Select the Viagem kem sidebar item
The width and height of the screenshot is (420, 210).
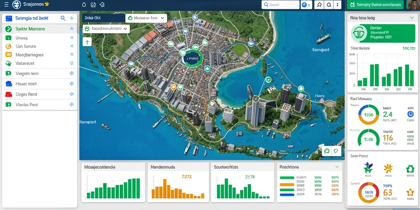point(39,73)
